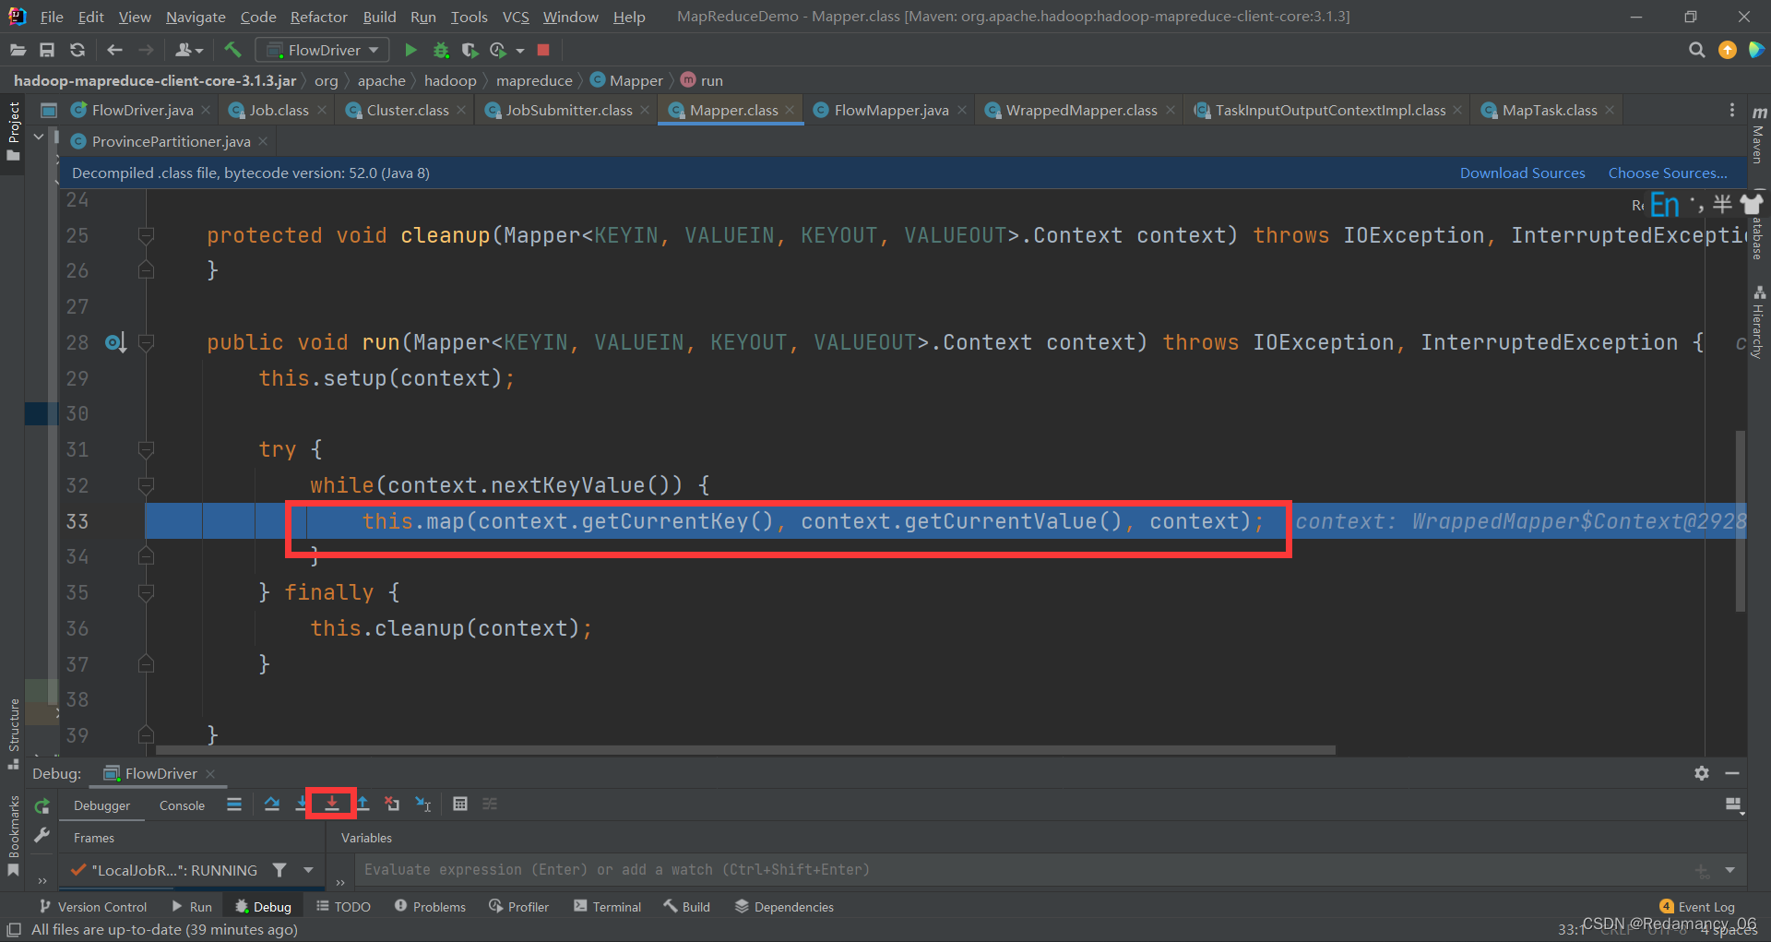The height and width of the screenshot is (942, 1771).
Task: Run with profiler clock icon
Action: pos(498,50)
